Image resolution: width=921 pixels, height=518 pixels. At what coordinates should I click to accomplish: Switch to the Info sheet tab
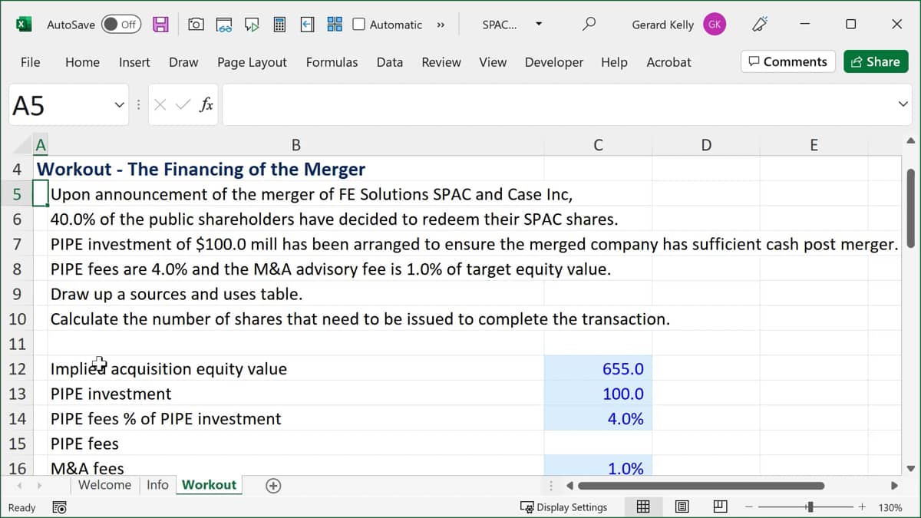157,485
